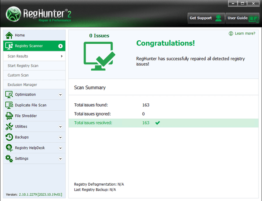This screenshot has height=201, width=262.
Task: Open the Exclusion Manager entry
Action: (22, 85)
